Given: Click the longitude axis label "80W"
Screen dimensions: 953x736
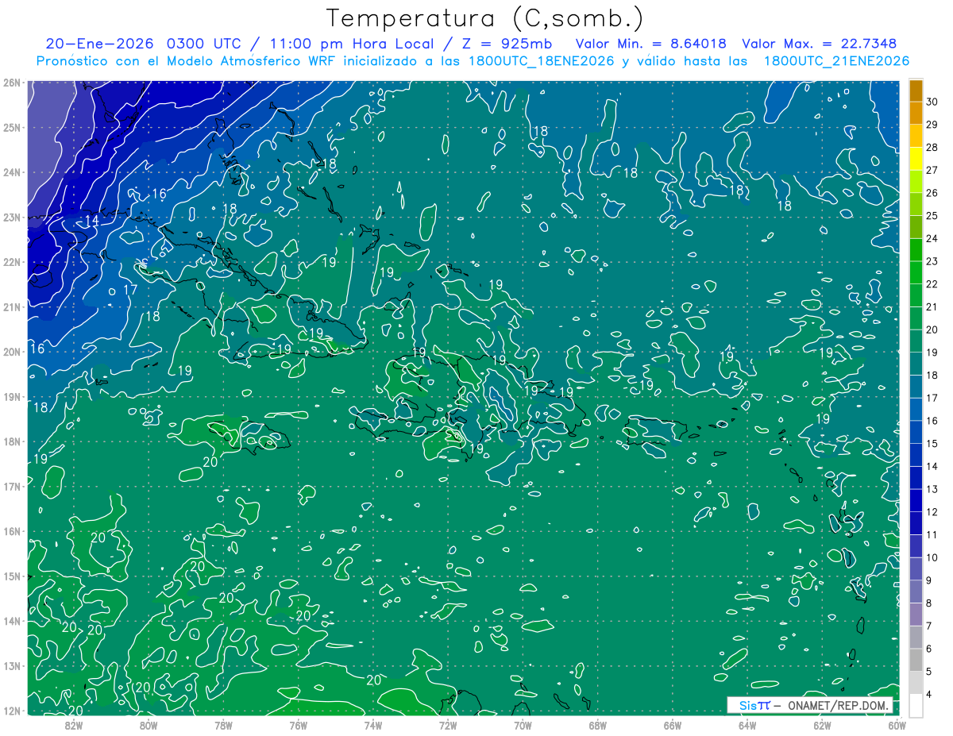Looking at the screenshot, I should tap(149, 725).
